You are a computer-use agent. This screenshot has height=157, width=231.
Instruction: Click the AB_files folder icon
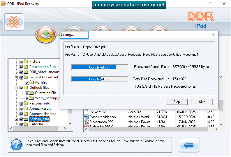click(31, 82)
